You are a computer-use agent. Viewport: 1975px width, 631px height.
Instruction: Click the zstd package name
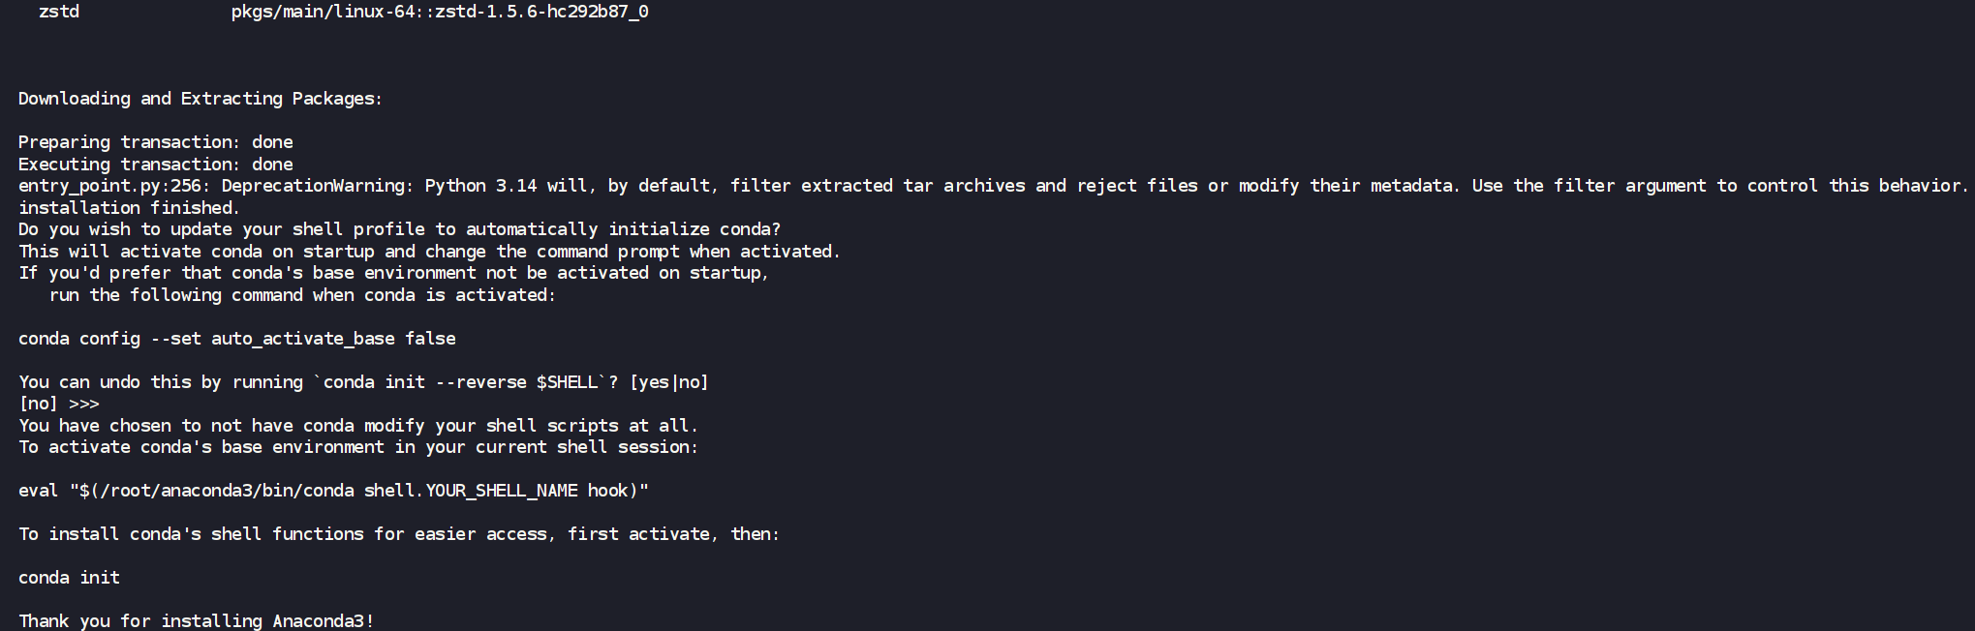coord(59,12)
